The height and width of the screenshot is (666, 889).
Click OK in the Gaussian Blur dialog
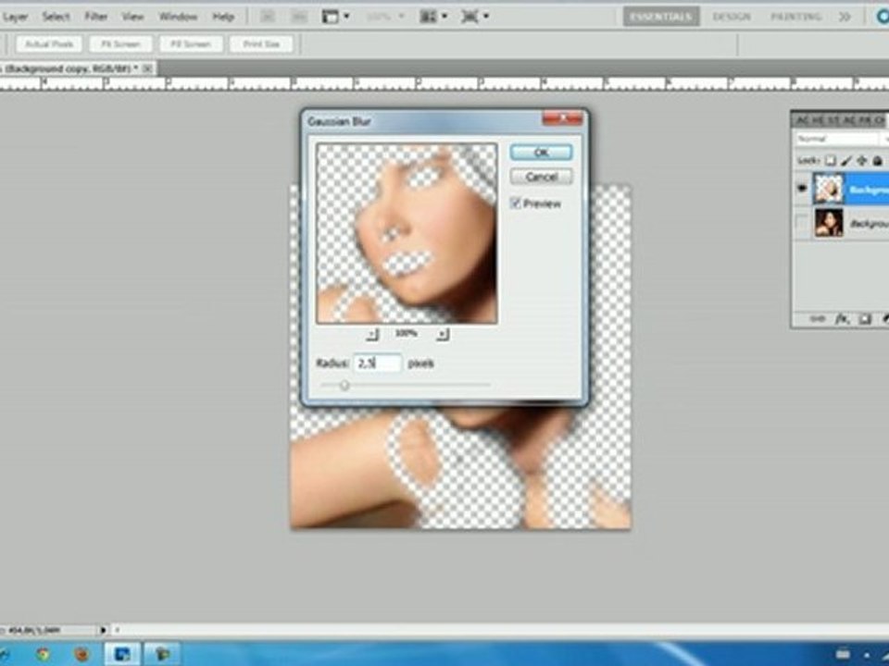coord(541,152)
